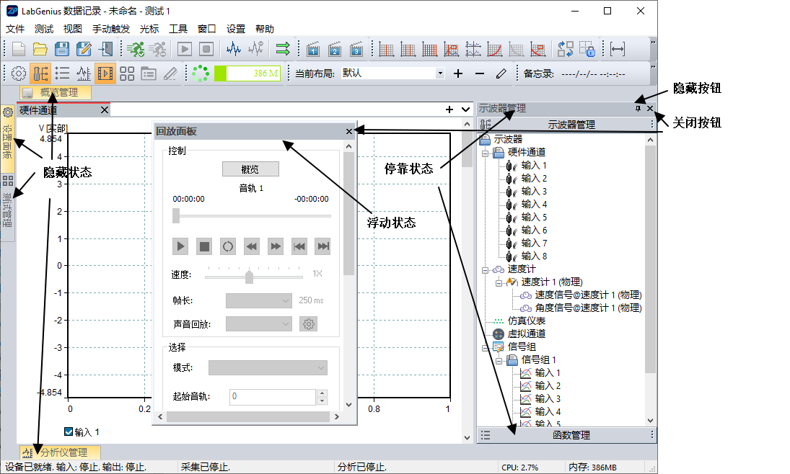Click the green right arrows icon
This screenshot has height=474, width=790.
[x=283, y=49]
